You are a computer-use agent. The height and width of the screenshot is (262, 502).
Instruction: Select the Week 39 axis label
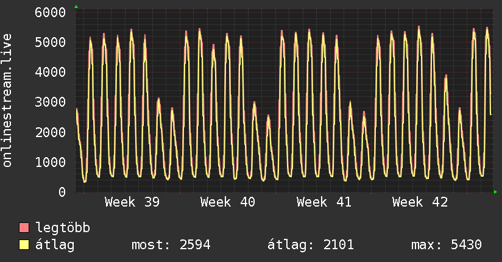coord(132,202)
